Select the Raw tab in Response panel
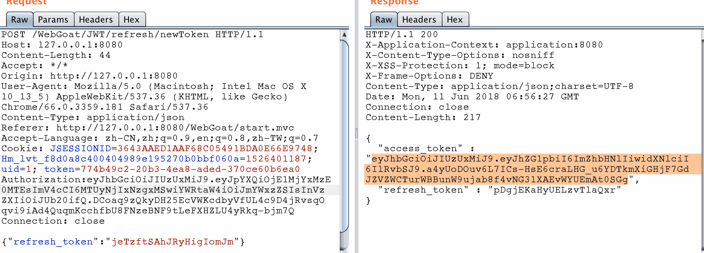This screenshot has width=704, height=253. 384,20
